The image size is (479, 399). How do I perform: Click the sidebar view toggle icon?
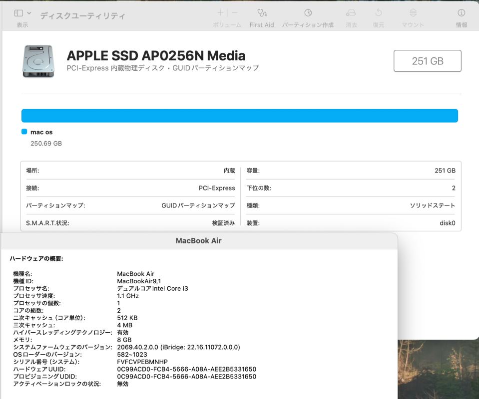coord(18,13)
